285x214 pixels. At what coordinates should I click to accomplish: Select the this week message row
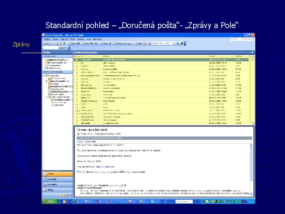tap(163, 123)
